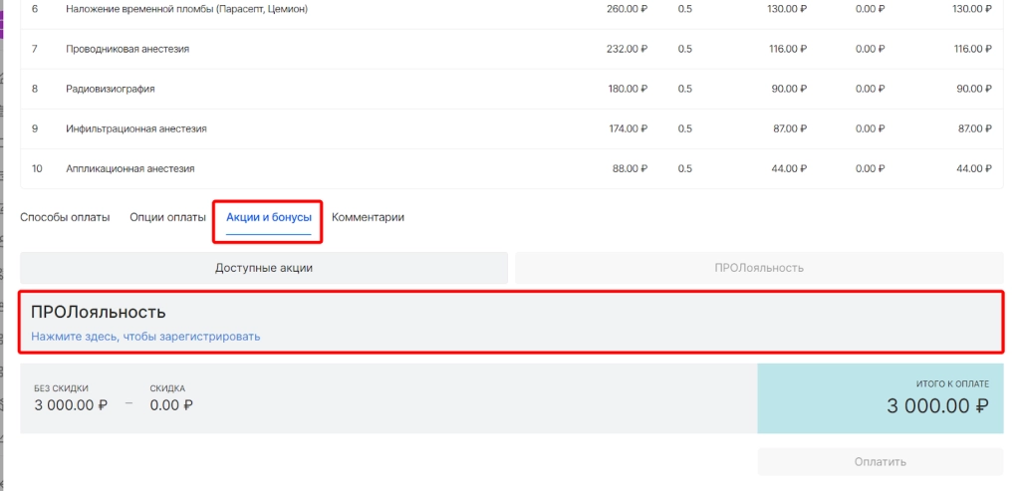This screenshot has height=491, width=1020.
Task: Click the ПРОЛояльность panel heading
Action: click(98, 313)
